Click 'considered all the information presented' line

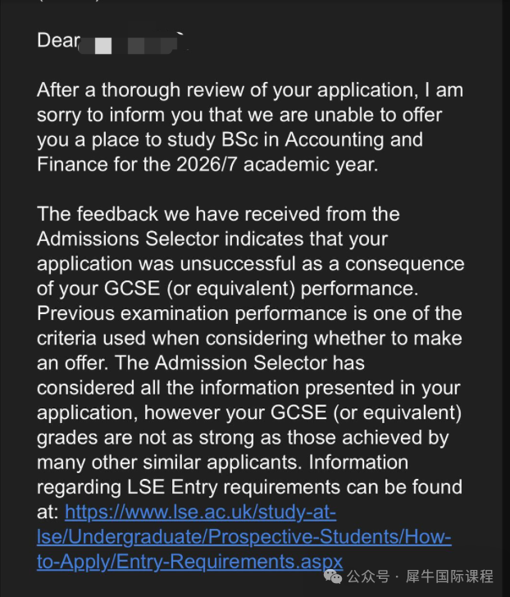pos(249,388)
